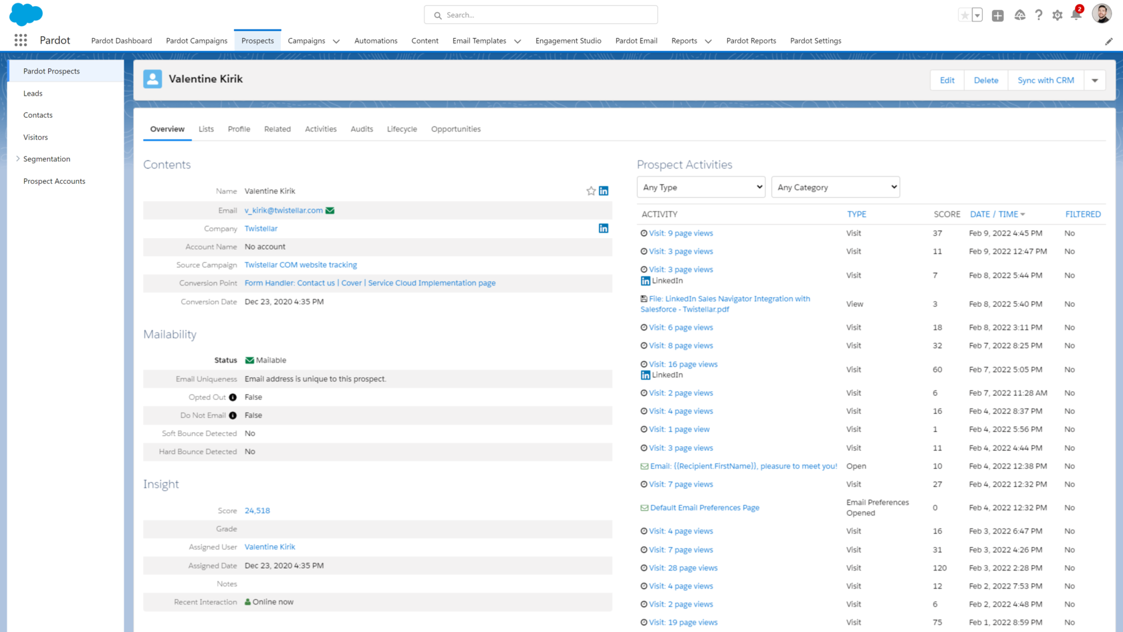1123x632 pixels.
Task: Open the Campaigns menu dropdown arrow
Action: point(336,41)
